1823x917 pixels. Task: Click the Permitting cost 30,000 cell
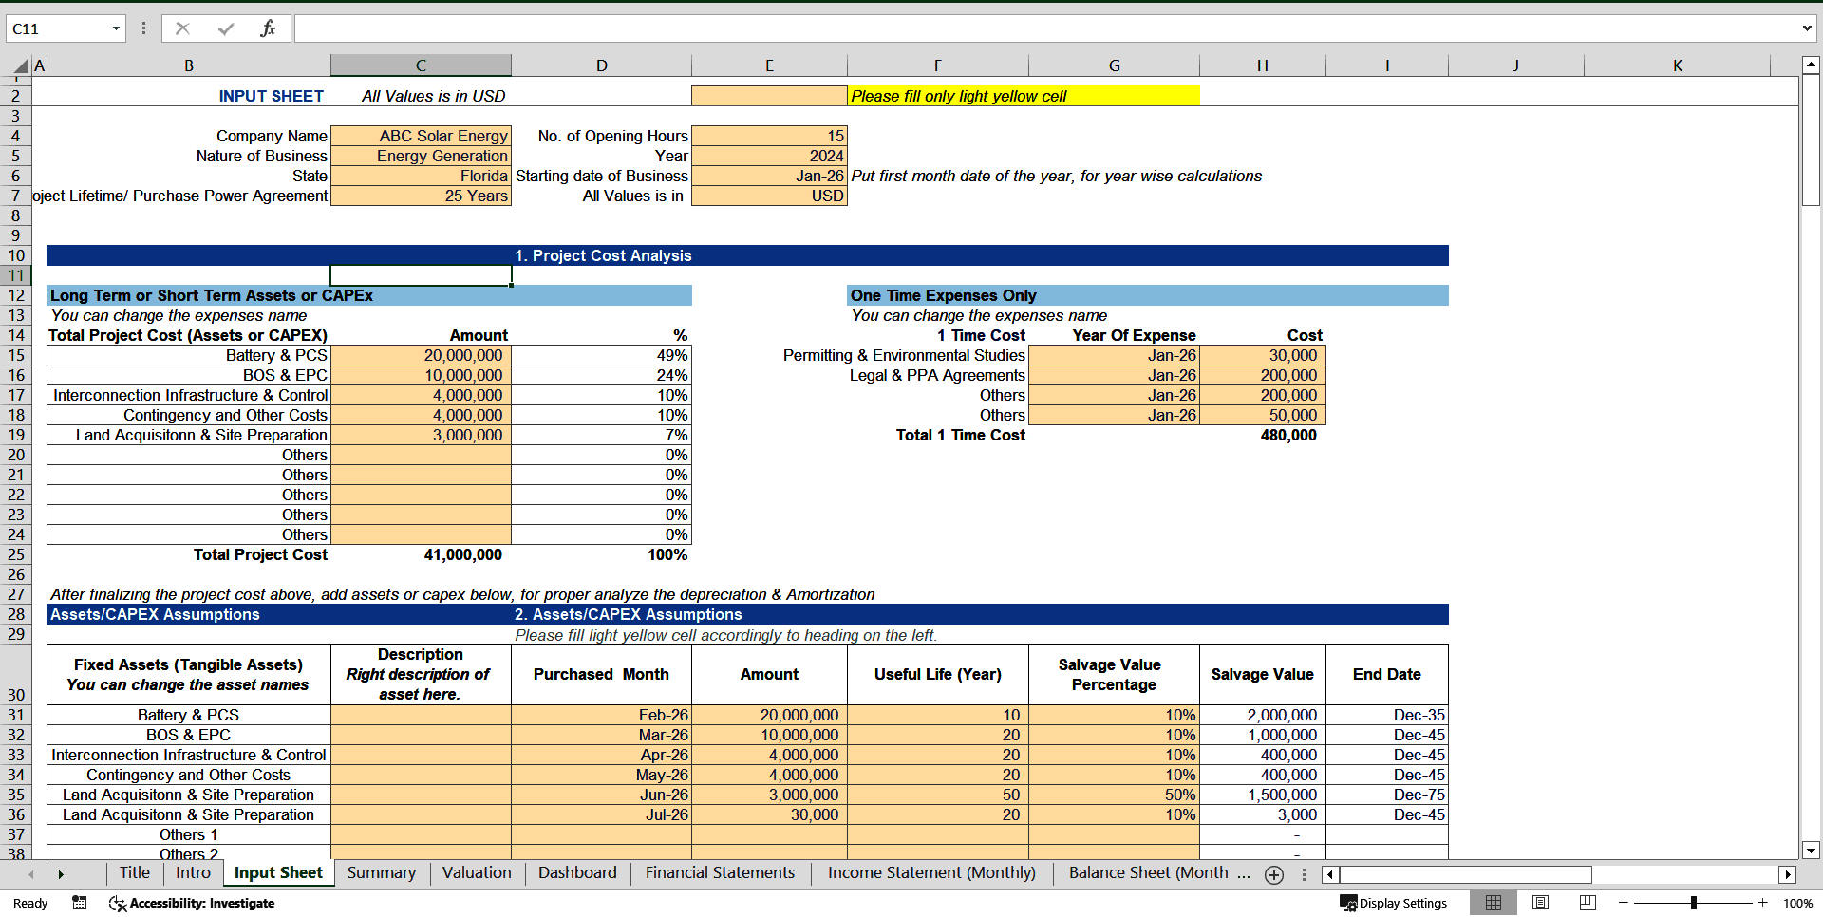[x=1262, y=355]
